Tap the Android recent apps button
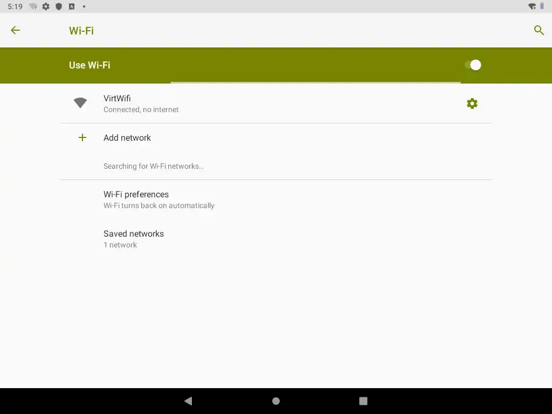Viewport: 552px width, 414px height. coord(363,401)
